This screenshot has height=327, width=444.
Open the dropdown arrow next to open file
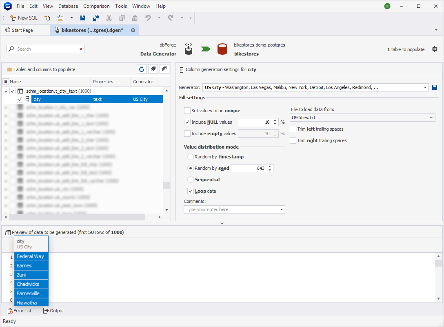(x=71, y=18)
